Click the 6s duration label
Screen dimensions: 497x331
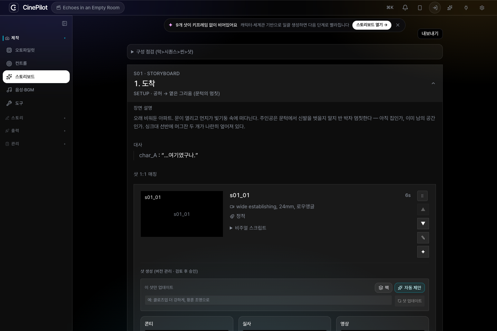pos(408,195)
